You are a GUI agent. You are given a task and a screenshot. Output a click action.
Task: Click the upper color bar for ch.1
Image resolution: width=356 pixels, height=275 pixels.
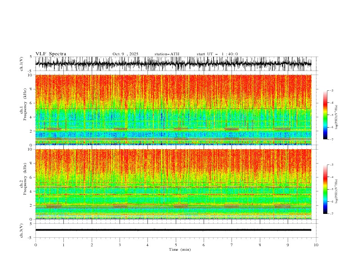(x=325, y=115)
